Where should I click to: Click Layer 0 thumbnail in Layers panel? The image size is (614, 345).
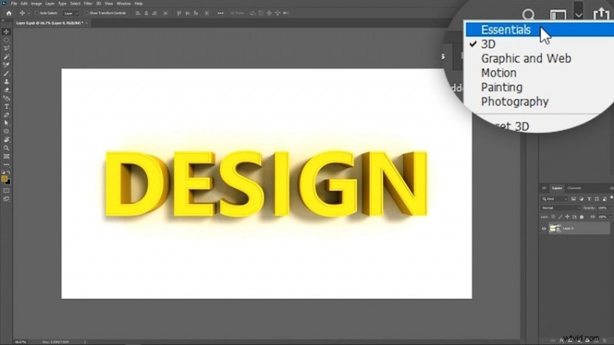point(555,228)
